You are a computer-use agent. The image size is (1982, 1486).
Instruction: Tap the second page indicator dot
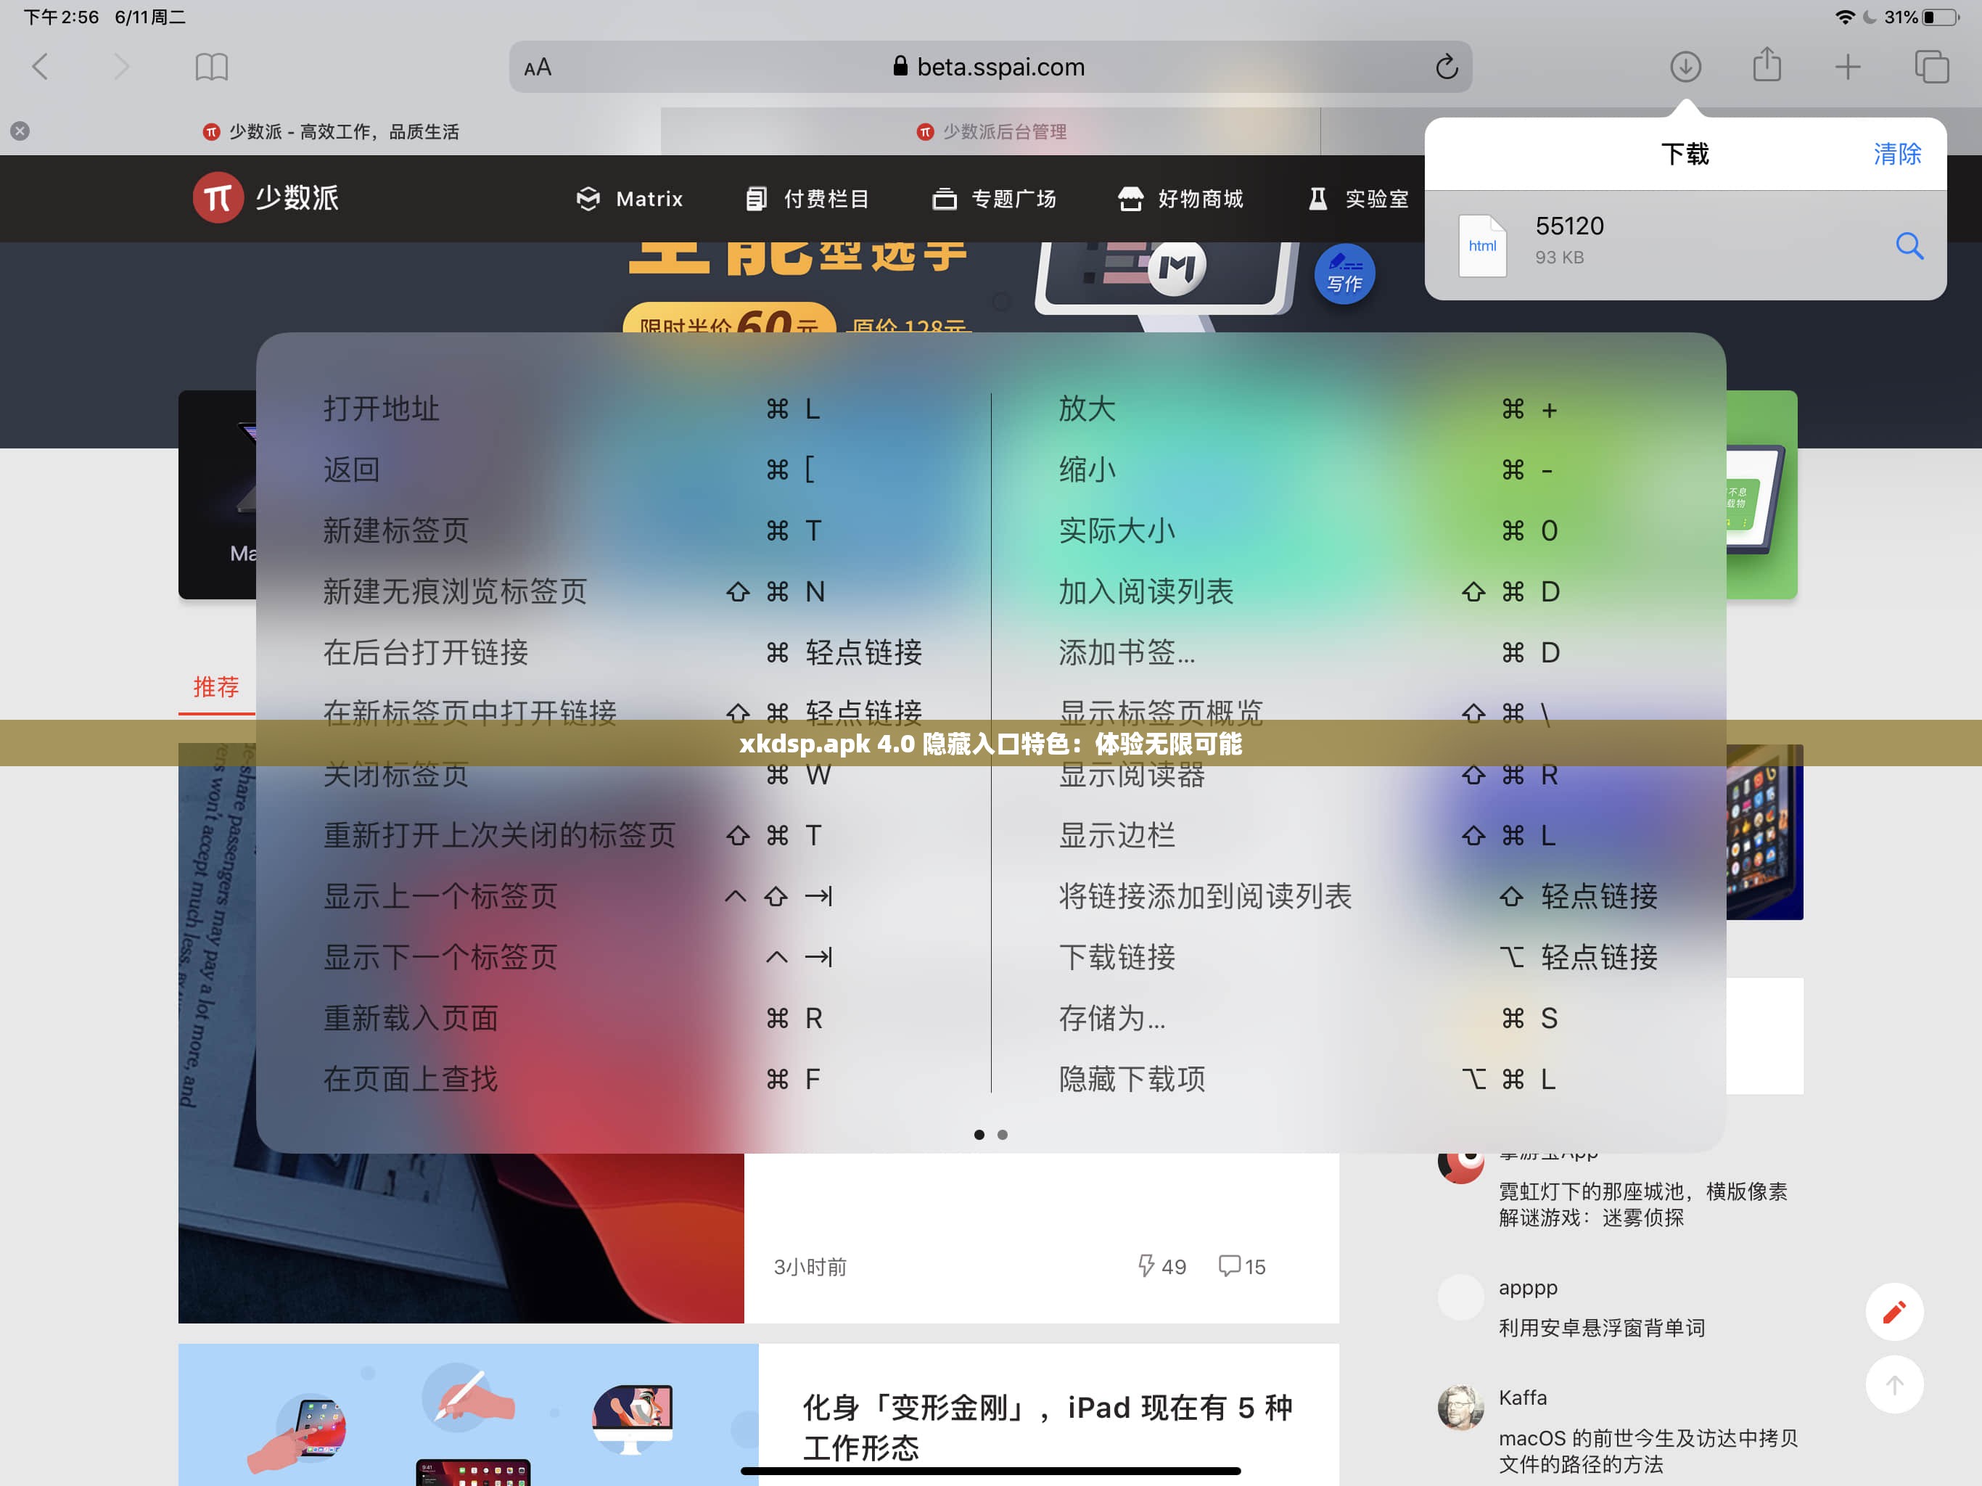coord(1002,1135)
